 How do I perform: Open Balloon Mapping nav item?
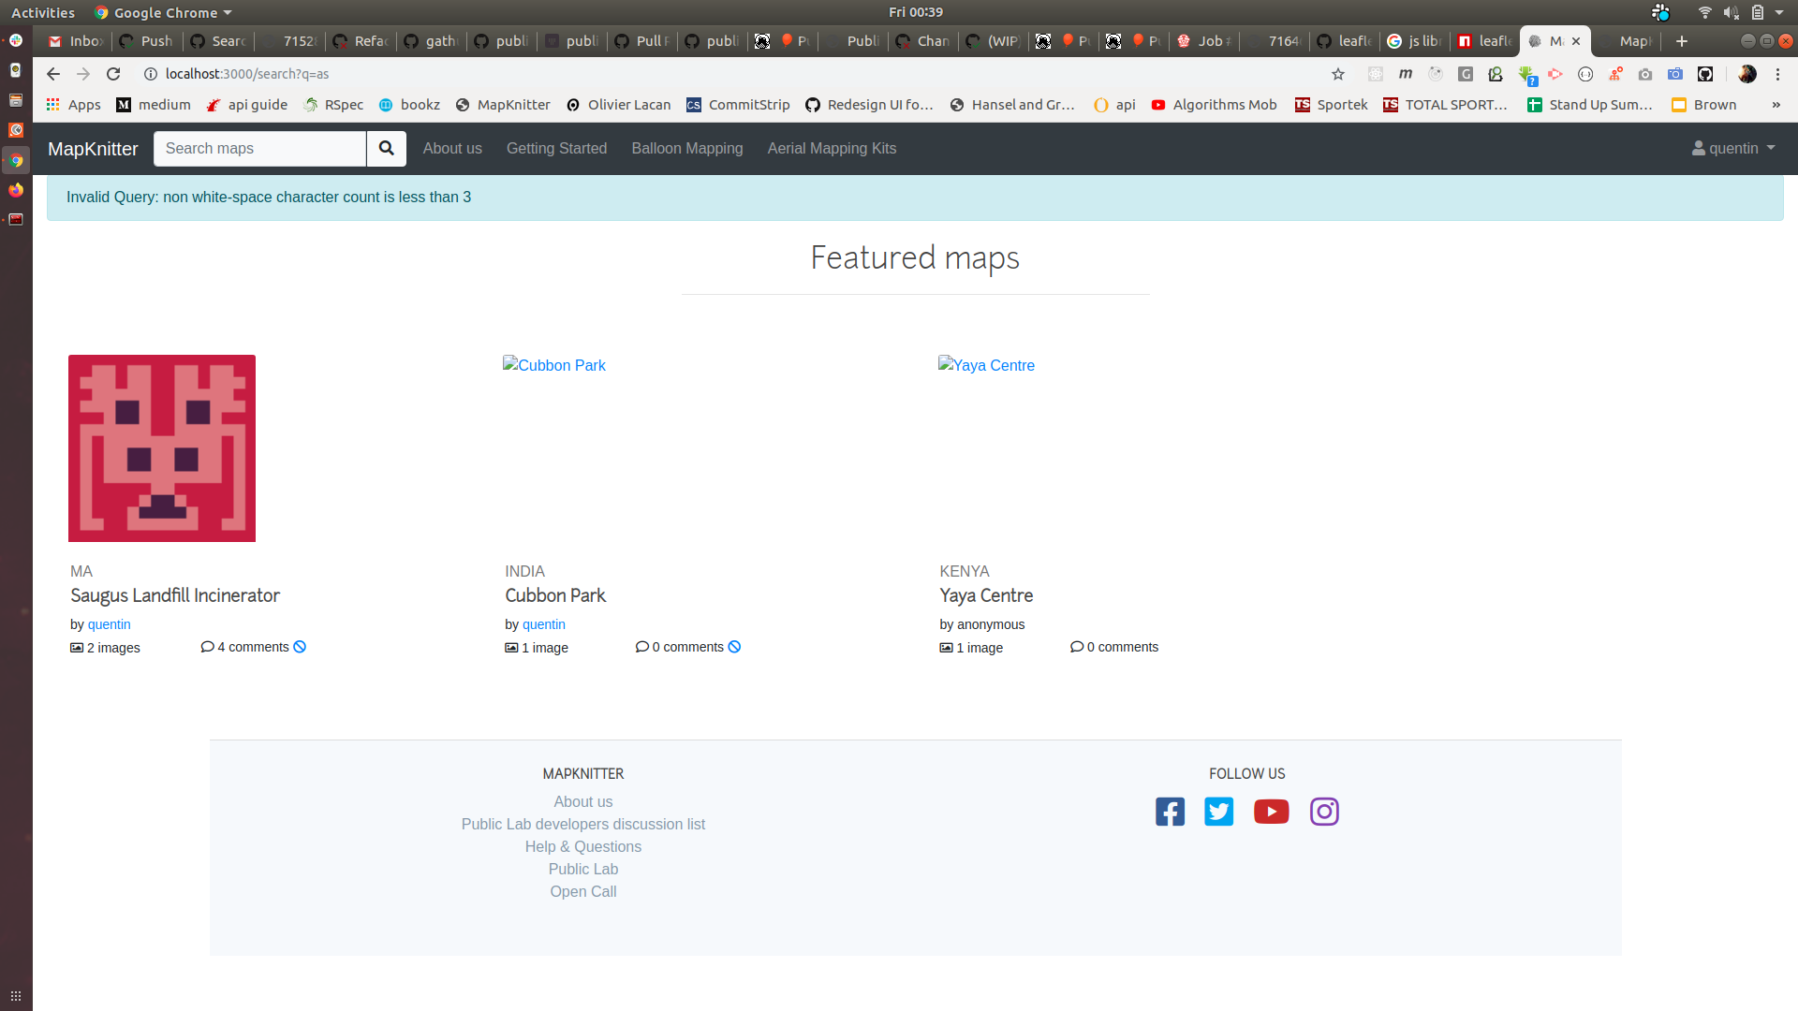pyautogui.click(x=687, y=148)
